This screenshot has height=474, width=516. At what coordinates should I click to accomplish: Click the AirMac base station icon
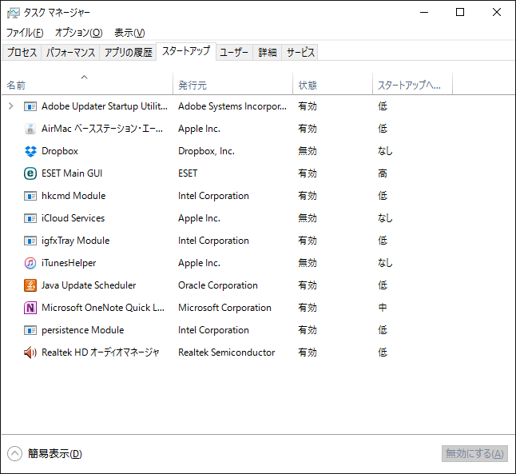[30, 129]
